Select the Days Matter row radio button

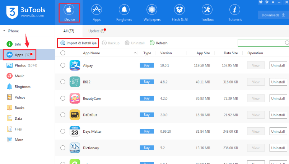(63, 131)
